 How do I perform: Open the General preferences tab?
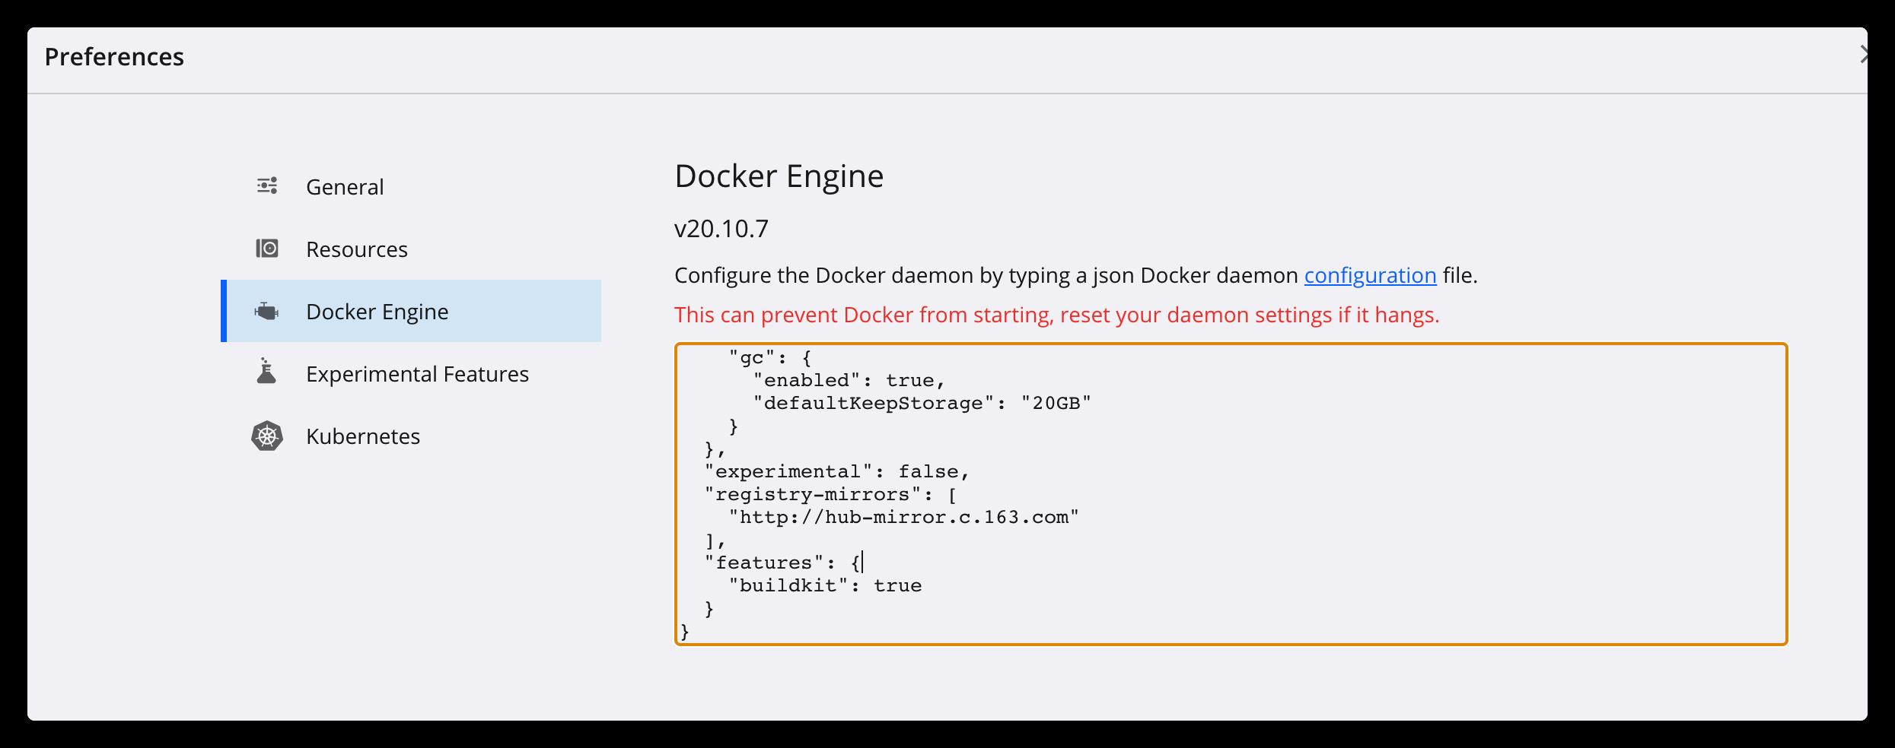coord(411,186)
